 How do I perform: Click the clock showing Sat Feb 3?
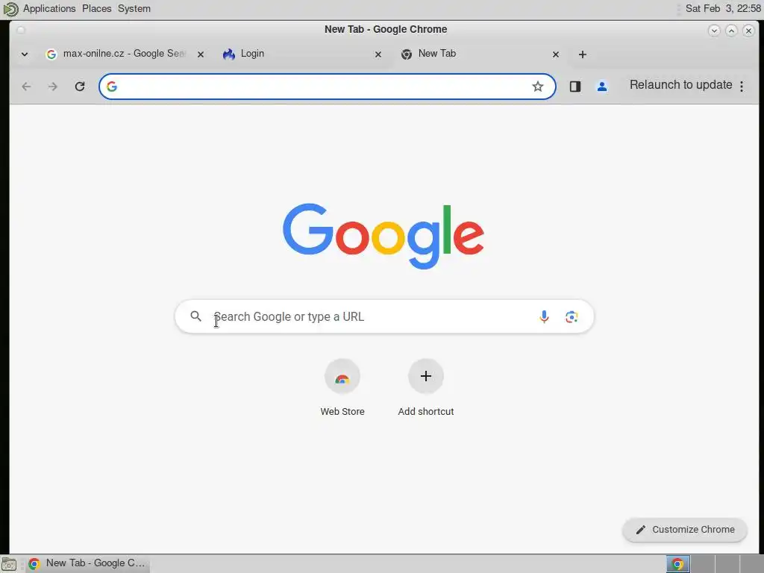pyautogui.click(x=723, y=9)
